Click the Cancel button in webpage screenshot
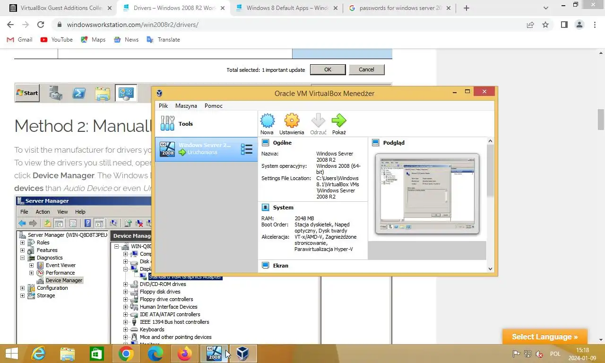The height and width of the screenshot is (363, 605). (x=366, y=69)
